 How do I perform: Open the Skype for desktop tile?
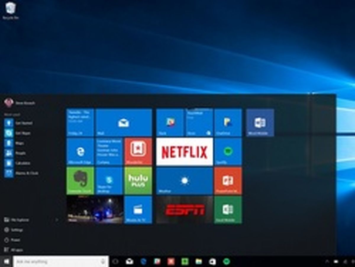tap(109, 180)
